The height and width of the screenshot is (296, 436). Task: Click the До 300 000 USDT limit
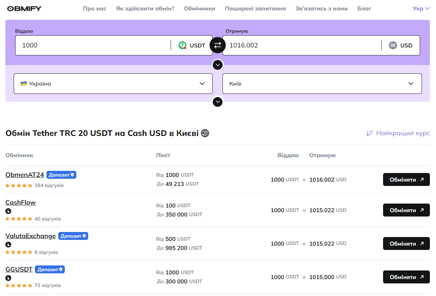pyautogui.click(x=179, y=281)
